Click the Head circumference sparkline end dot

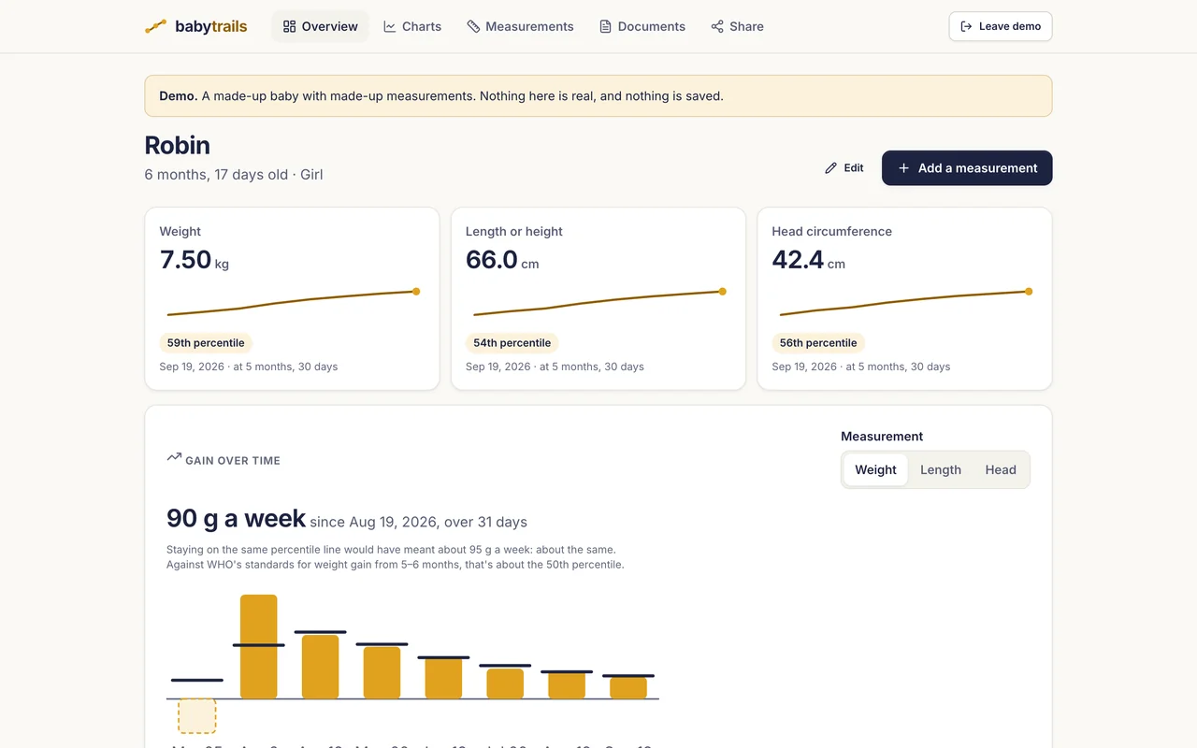[x=1029, y=292]
